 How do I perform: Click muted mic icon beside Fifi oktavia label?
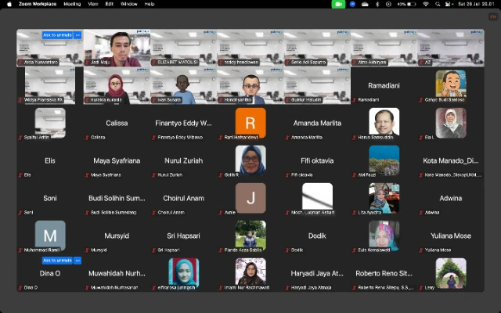(287, 175)
